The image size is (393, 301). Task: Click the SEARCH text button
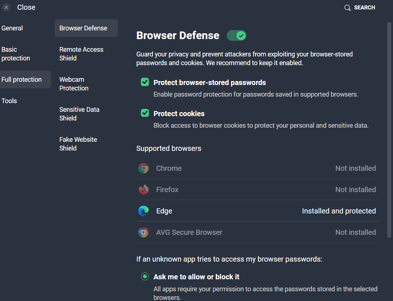pyautogui.click(x=364, y=8)
